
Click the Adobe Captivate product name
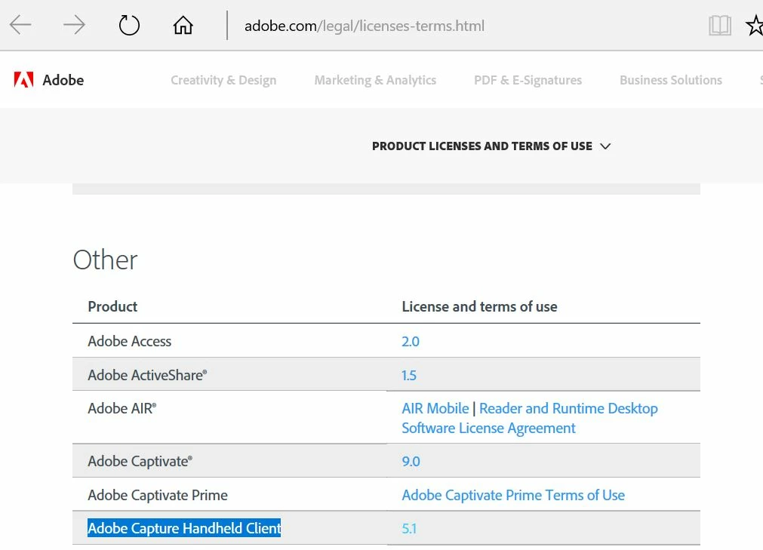point(140,462)
